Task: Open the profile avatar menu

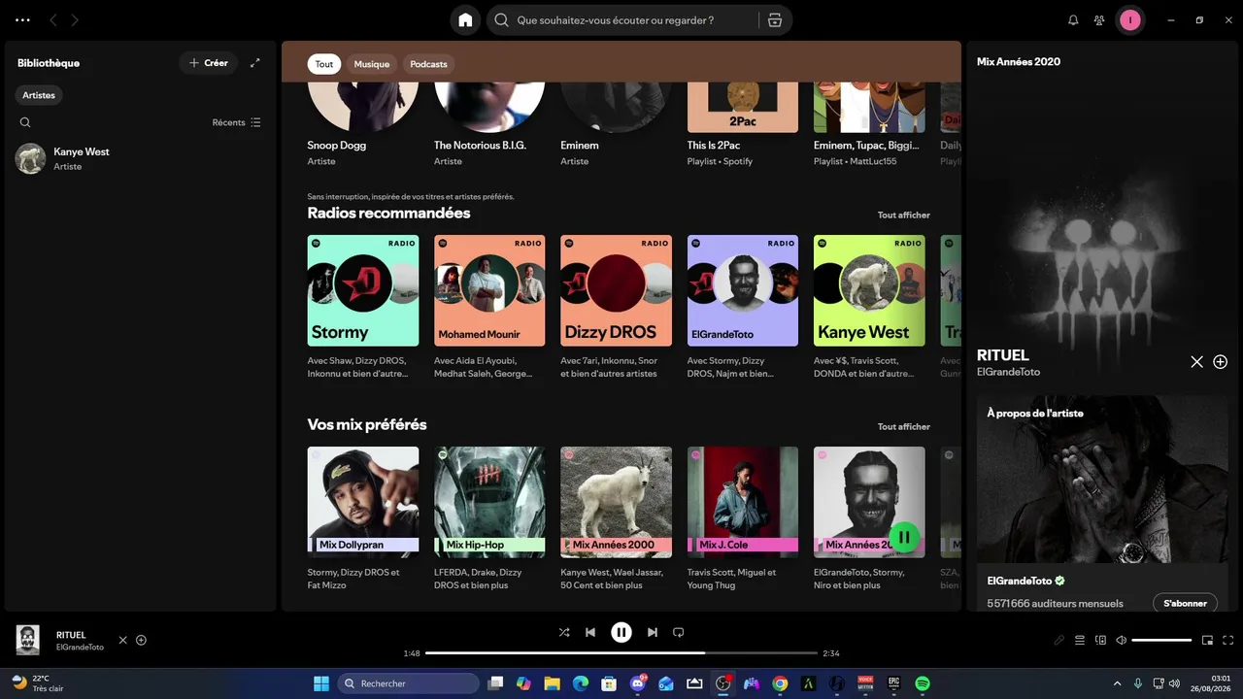Action: (x=1130, y=20)
